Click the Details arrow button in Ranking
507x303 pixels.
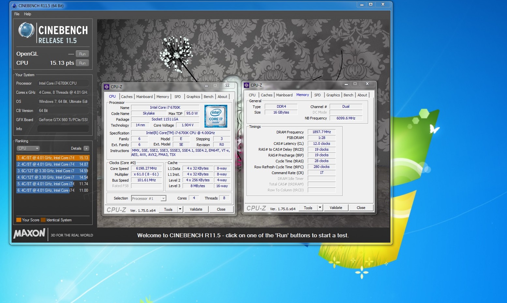pyautogui.click(x=86, y=148)
